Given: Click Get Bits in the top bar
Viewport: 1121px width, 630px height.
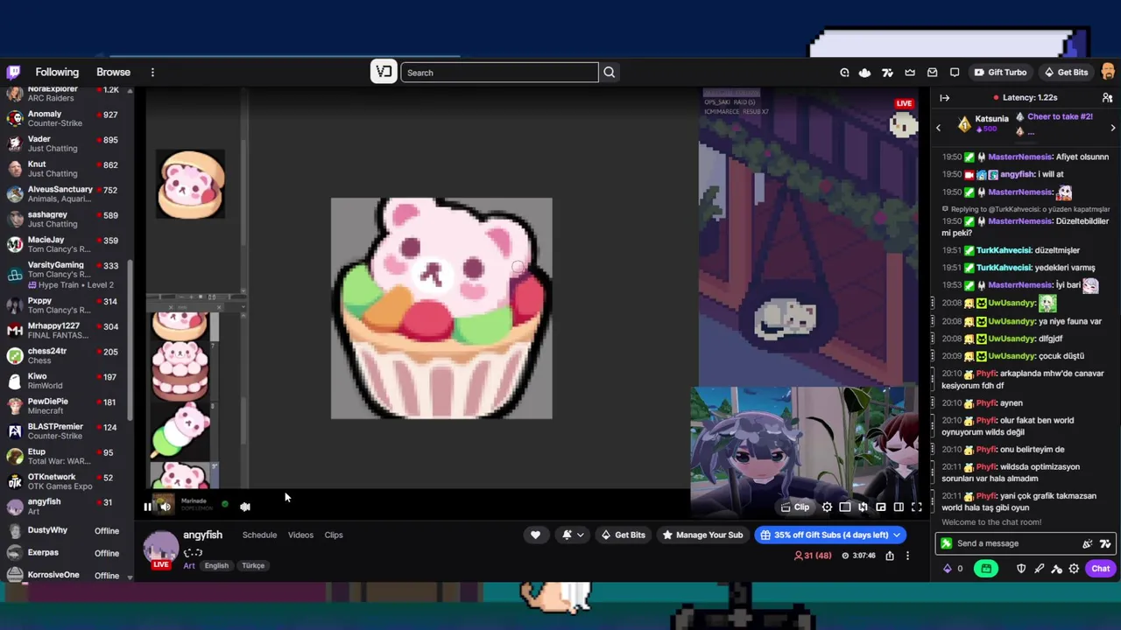Looking at the screenshot, I should (x=1066, y=73).
